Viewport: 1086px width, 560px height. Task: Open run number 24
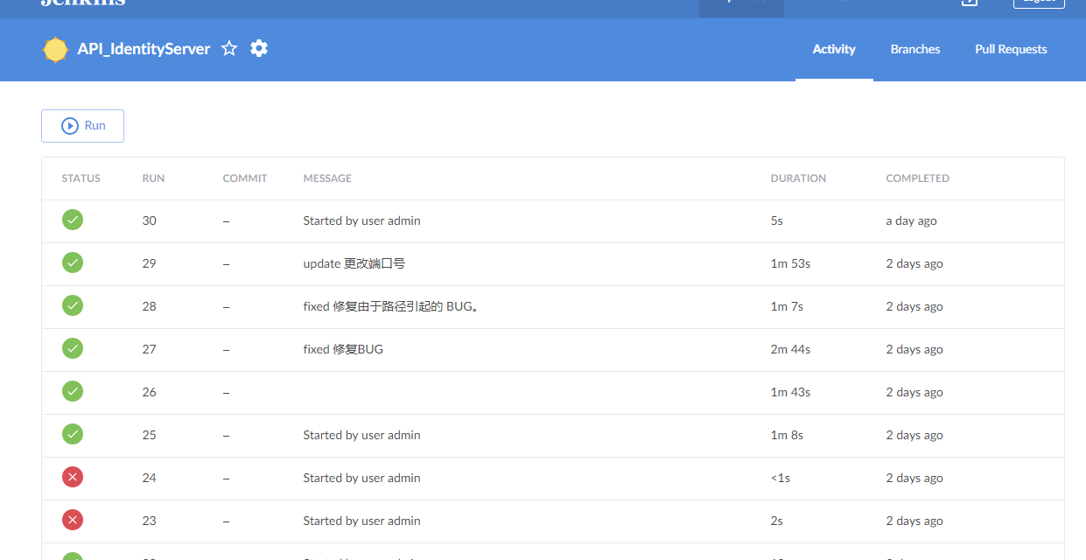tap(150, 479)
